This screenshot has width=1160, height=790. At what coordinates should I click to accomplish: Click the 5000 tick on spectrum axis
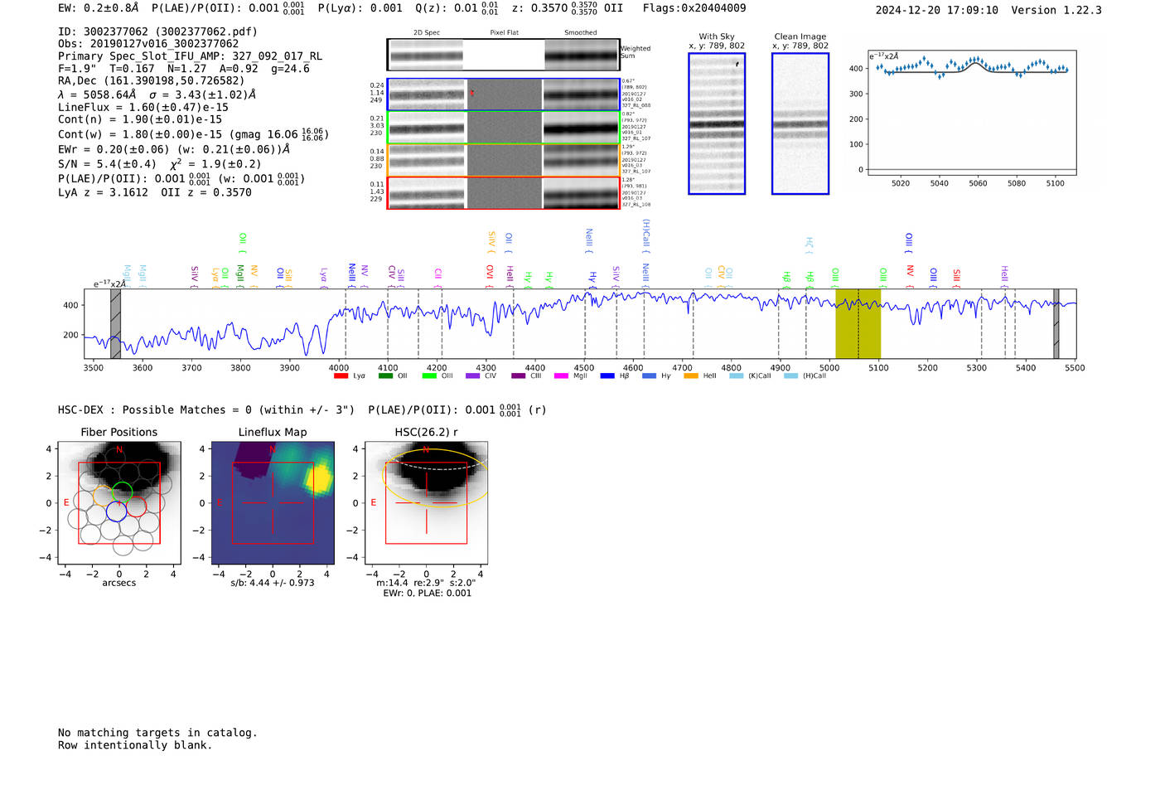tap(829, 367)
